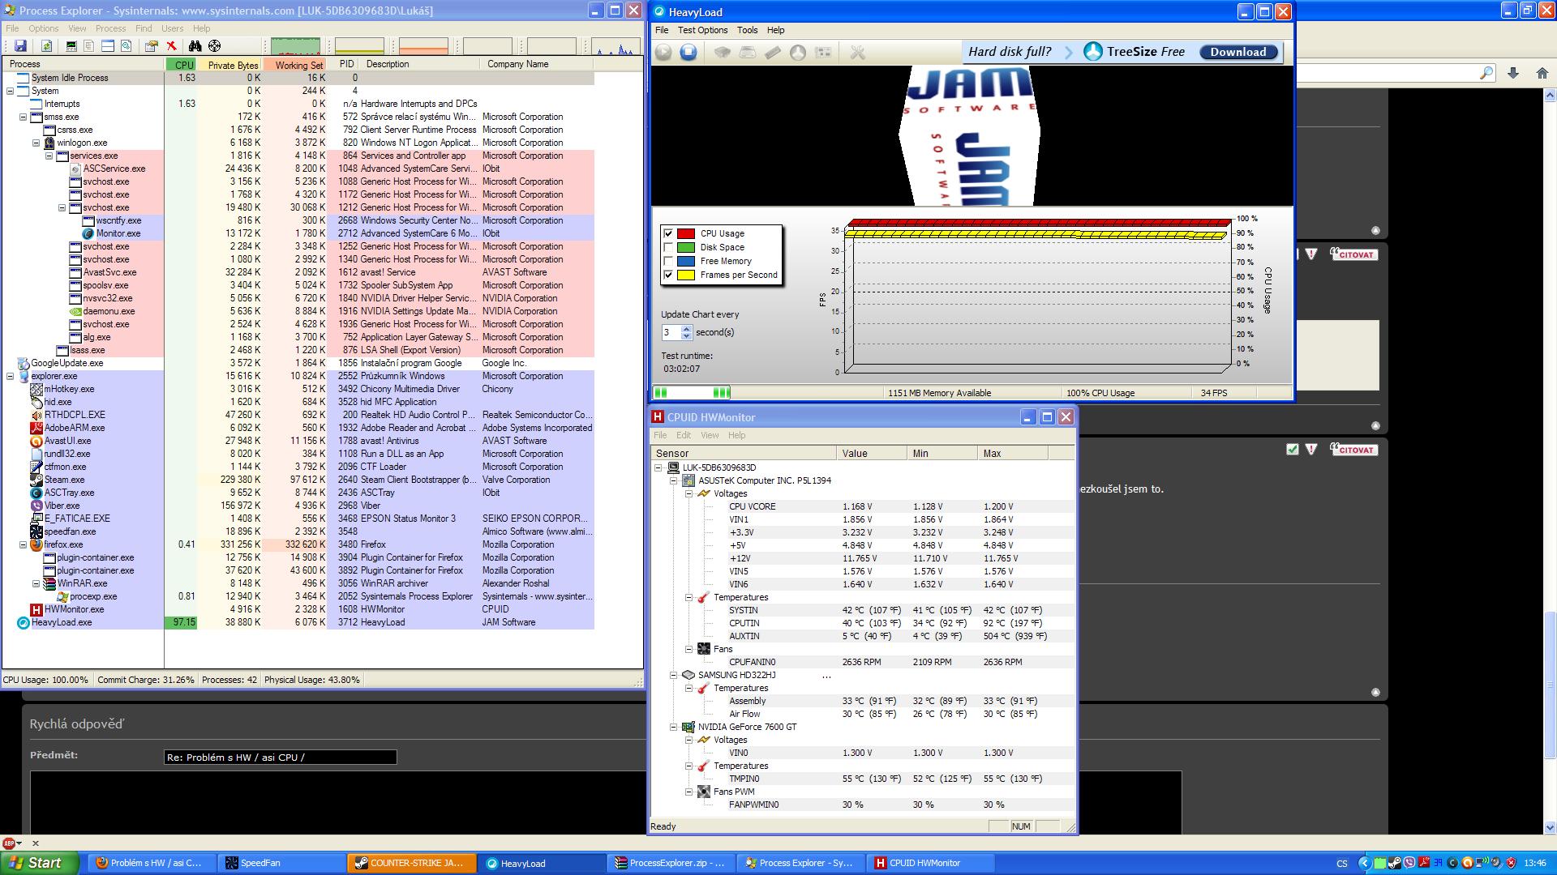The width and height of the screenshot is (1557, 875).
Task: Click Refresh Now icon in Process Explorer toolbar
Action: coord(46,46)
